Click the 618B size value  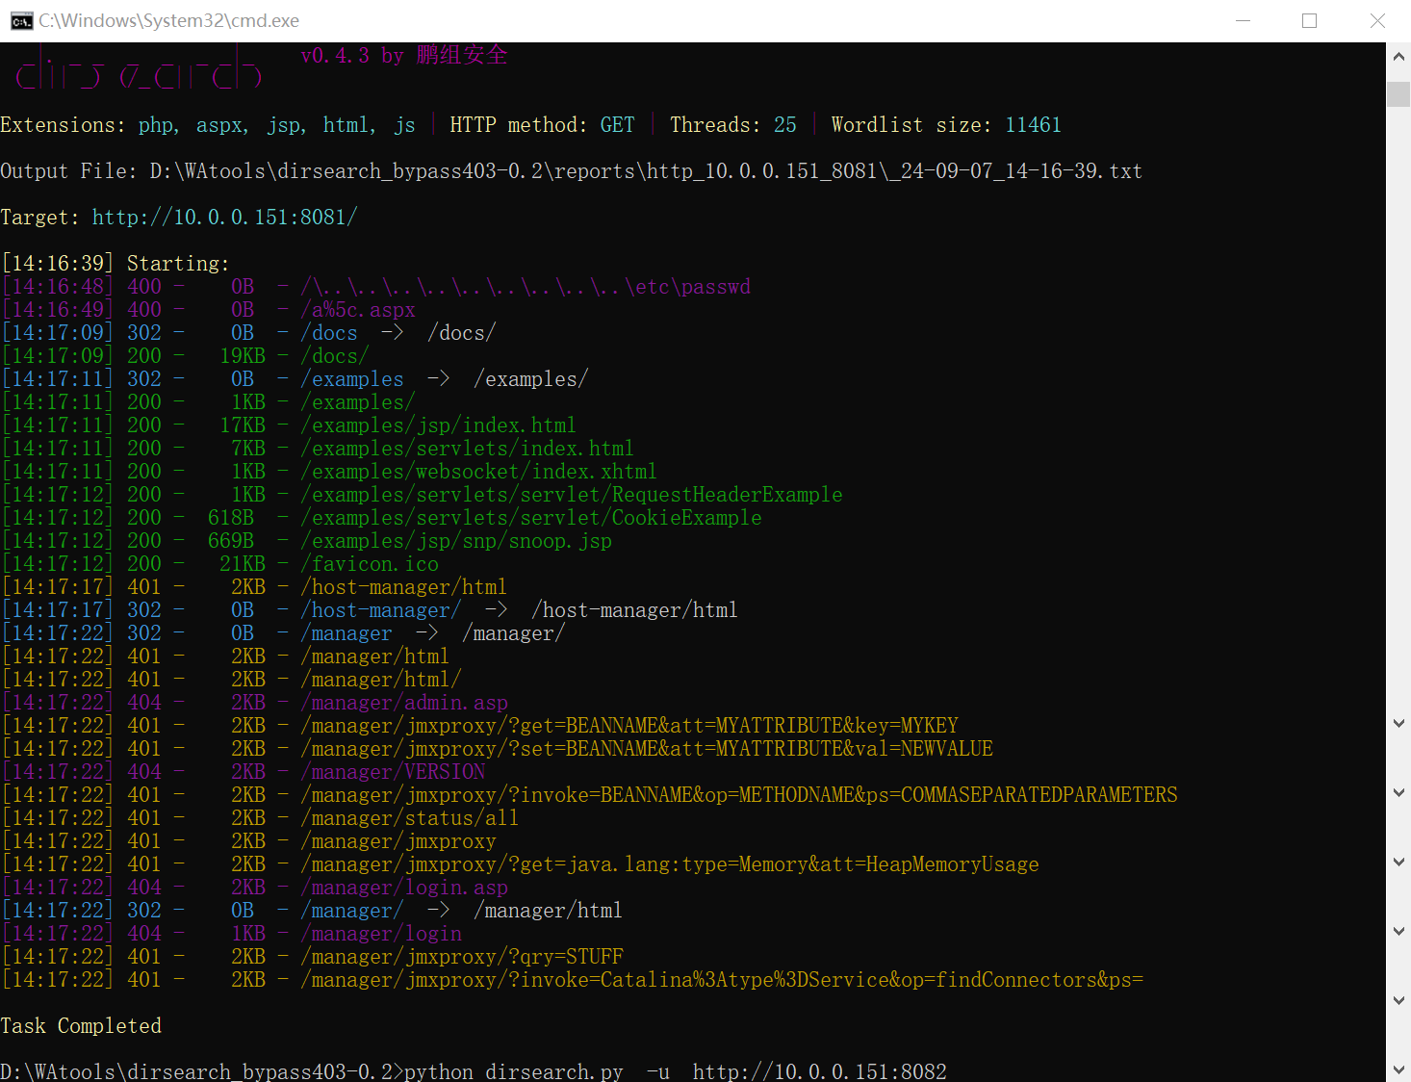tap(231, 518)
